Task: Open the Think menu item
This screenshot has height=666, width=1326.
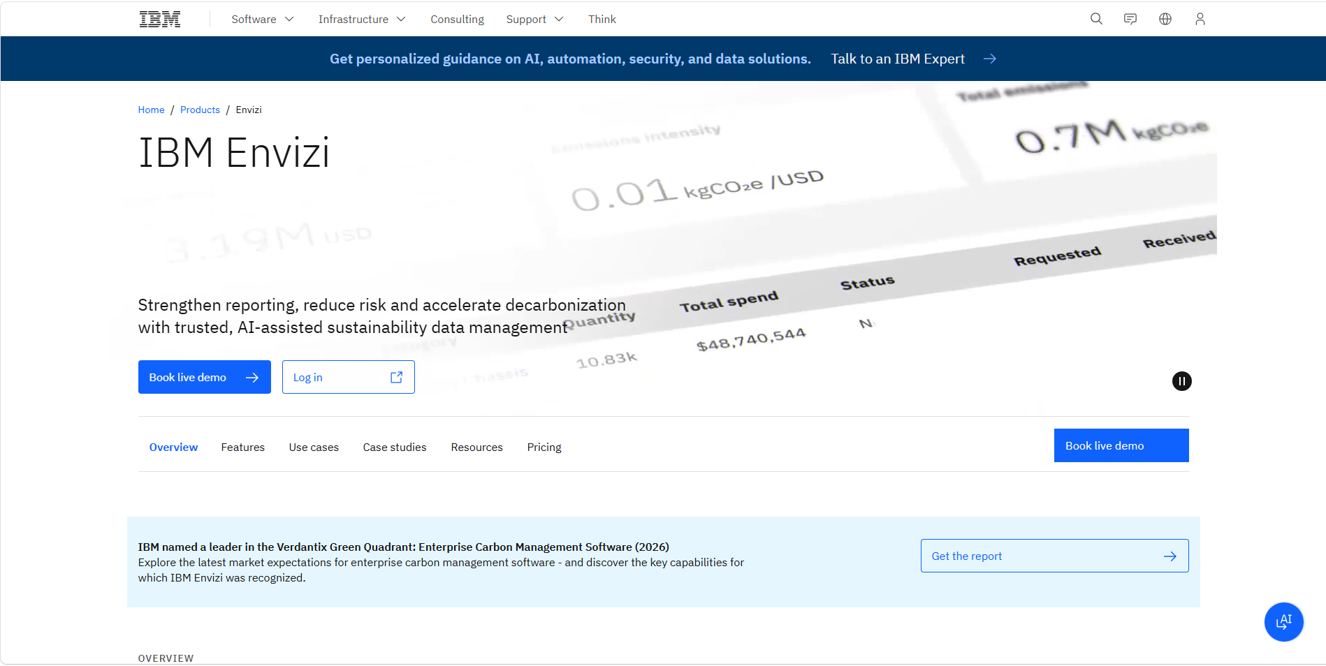Action: tap(602, 20)
